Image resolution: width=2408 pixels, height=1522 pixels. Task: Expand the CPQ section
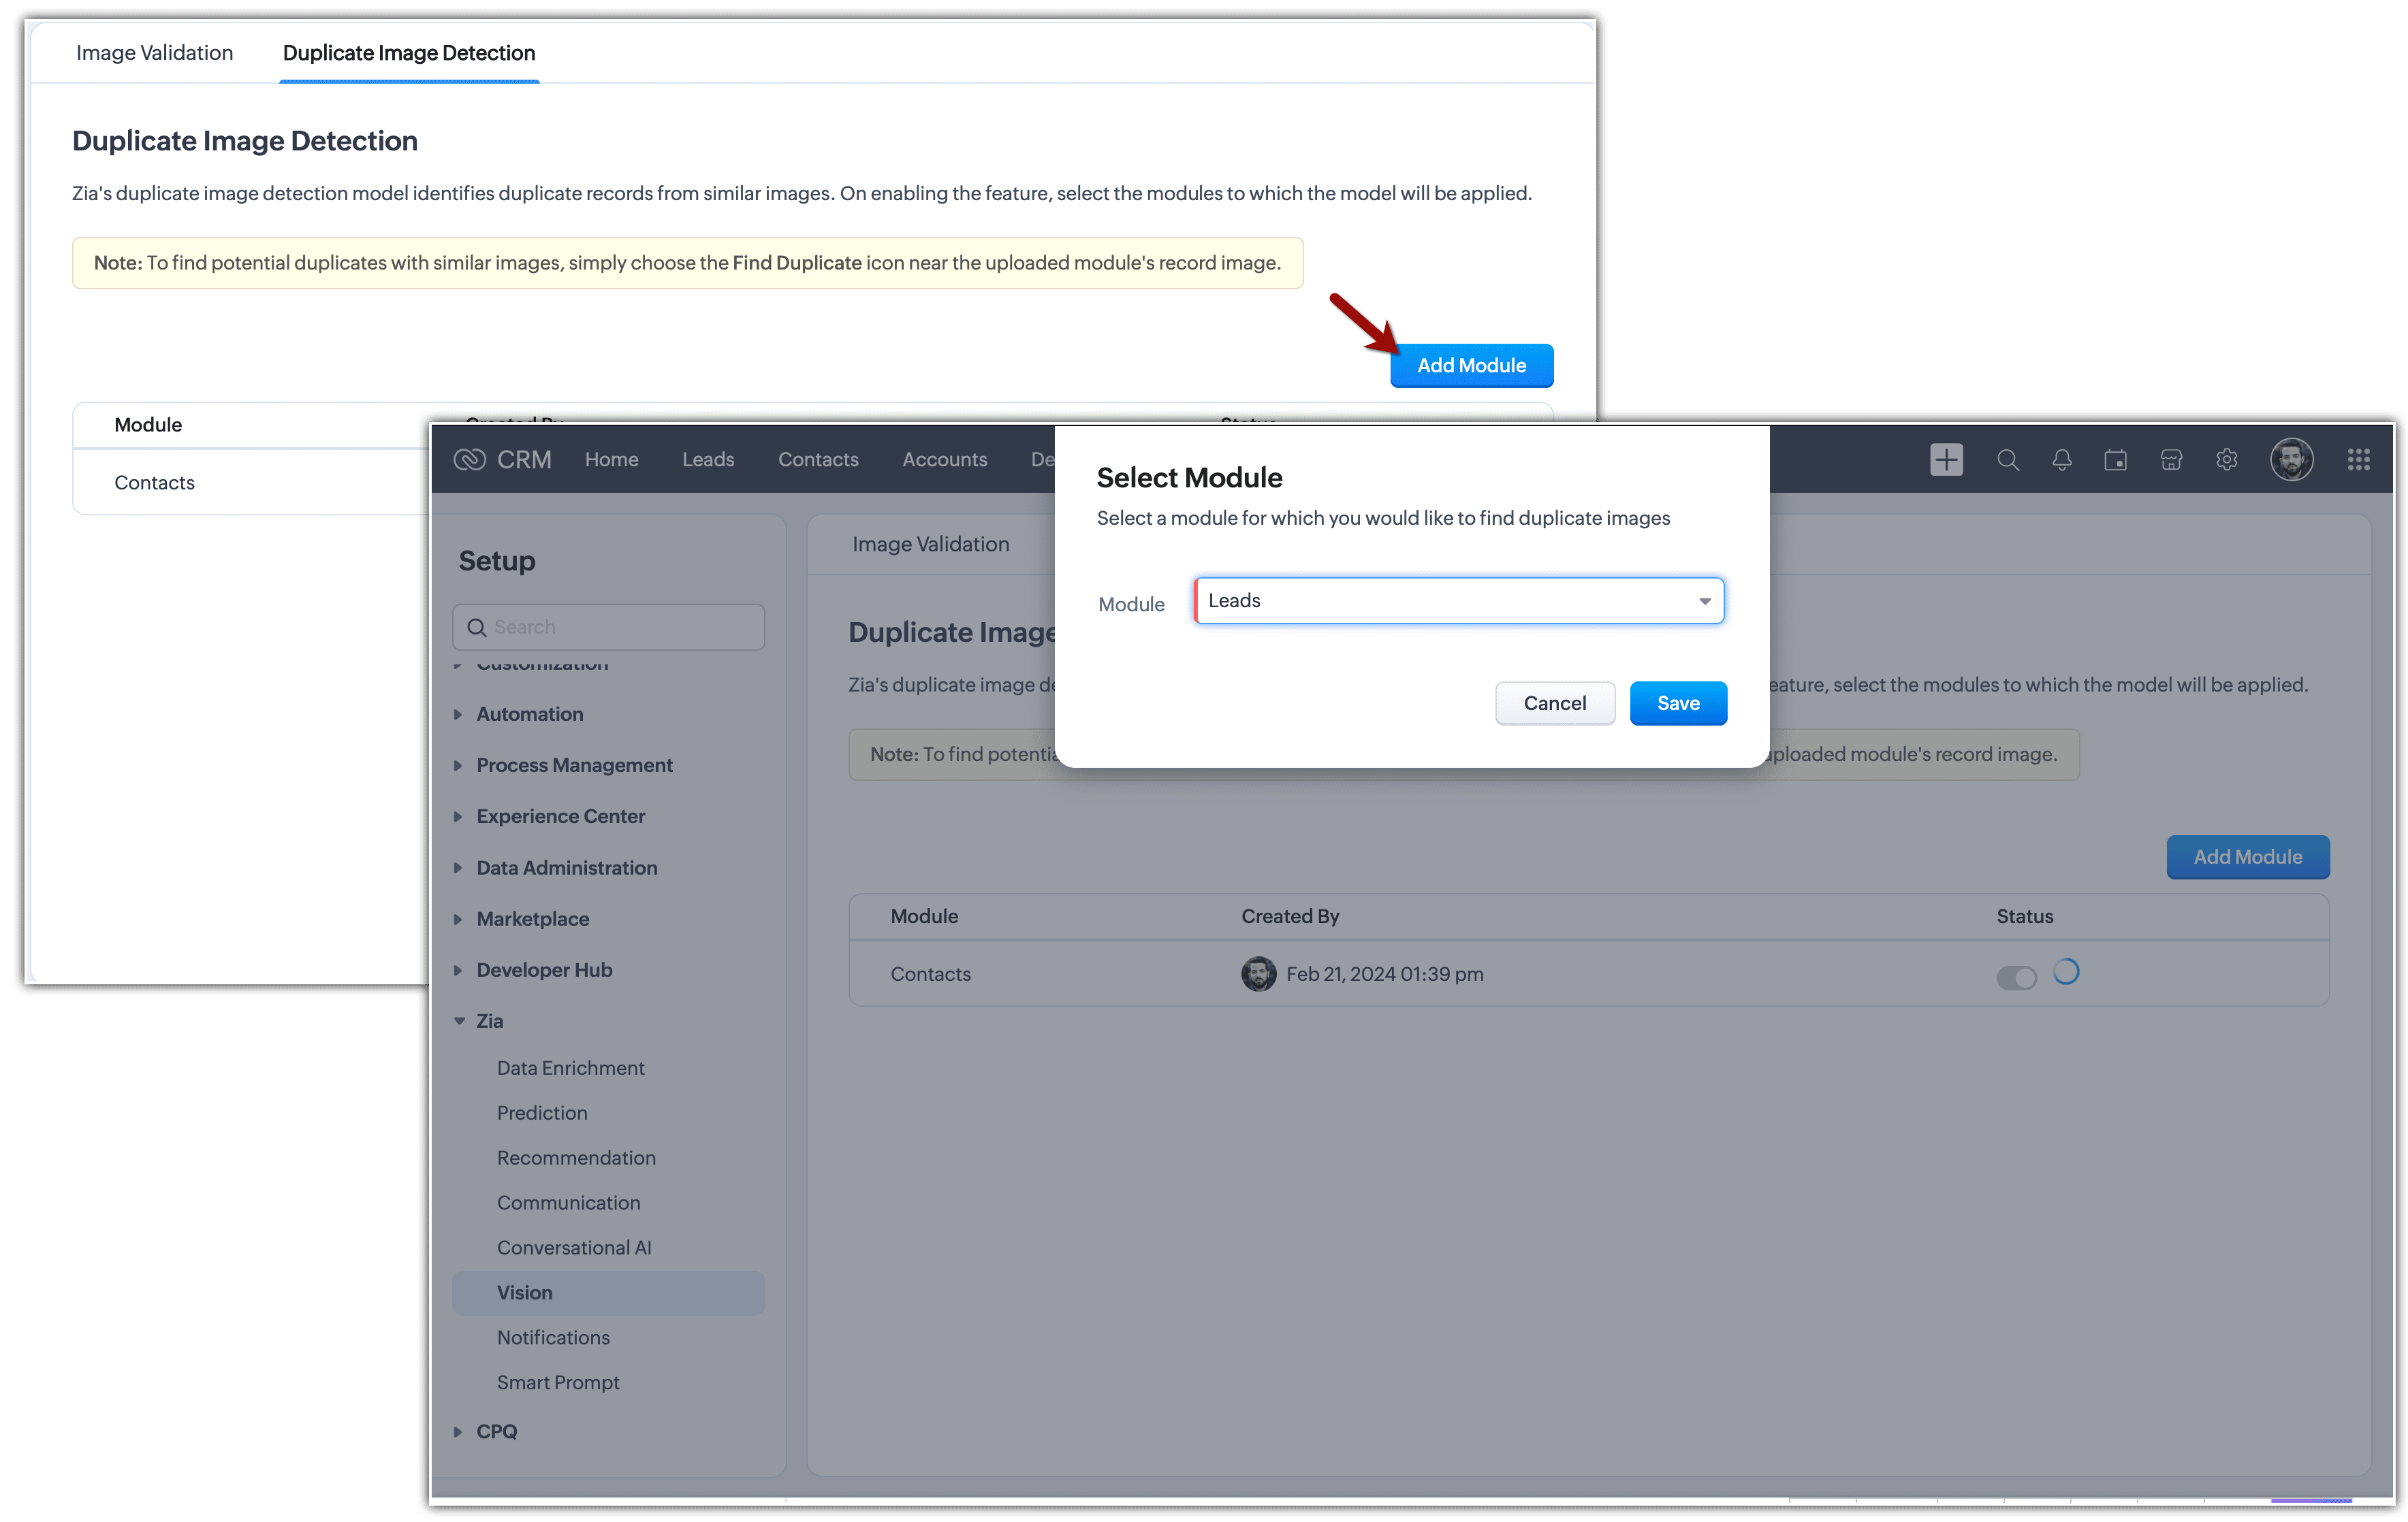pos(496,1431)
